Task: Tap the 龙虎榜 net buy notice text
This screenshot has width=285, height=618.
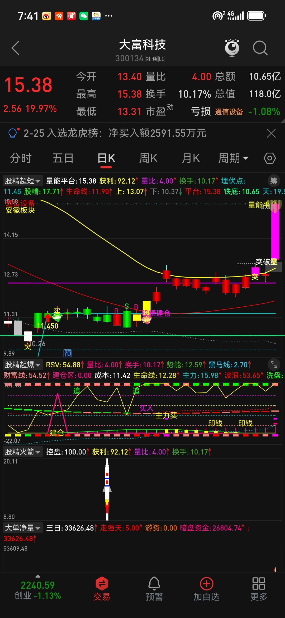Action: point(115,133)
